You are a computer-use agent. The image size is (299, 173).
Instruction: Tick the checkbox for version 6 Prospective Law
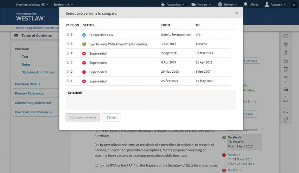68,35
